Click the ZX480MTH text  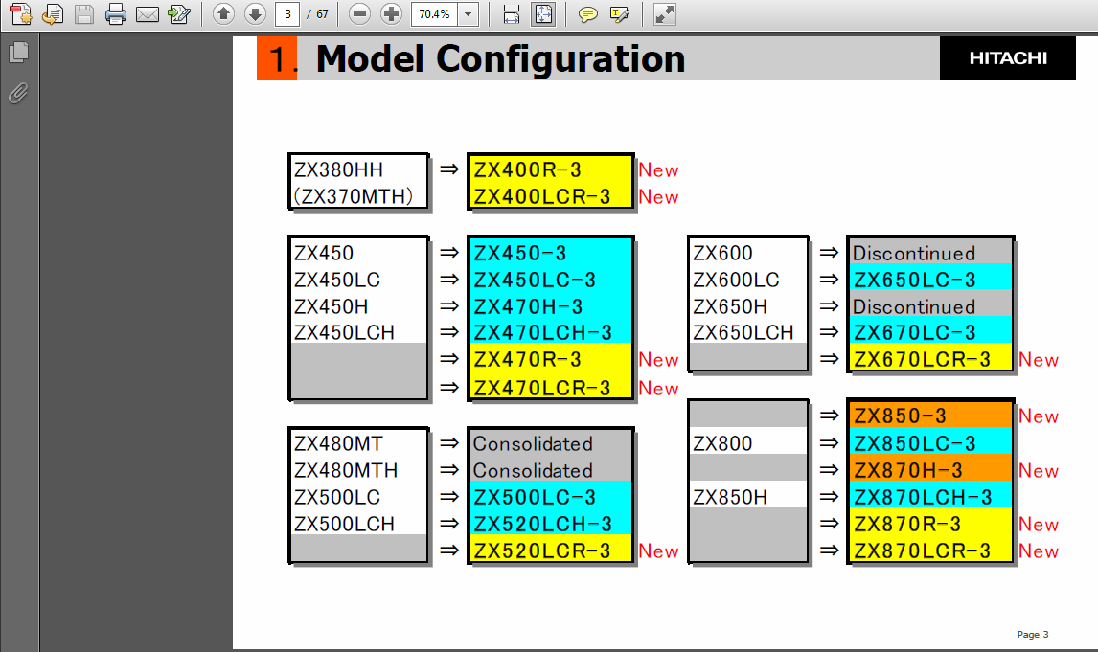coord(346,470)
